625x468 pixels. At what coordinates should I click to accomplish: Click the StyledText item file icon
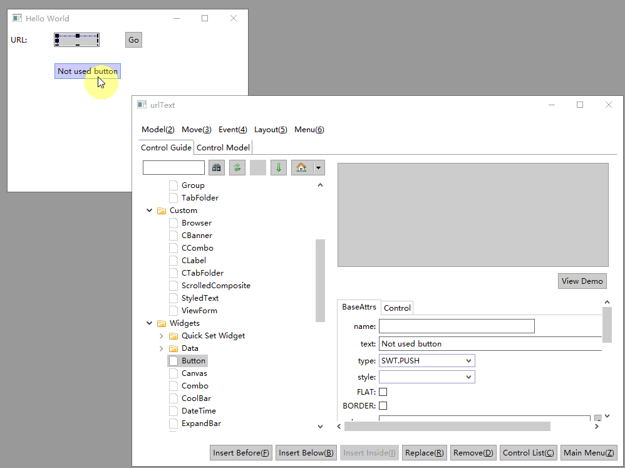point(173,298)
